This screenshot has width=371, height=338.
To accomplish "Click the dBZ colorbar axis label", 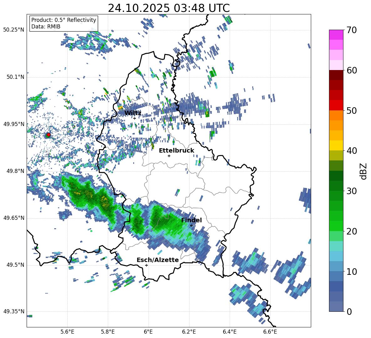I will [363, 171].
